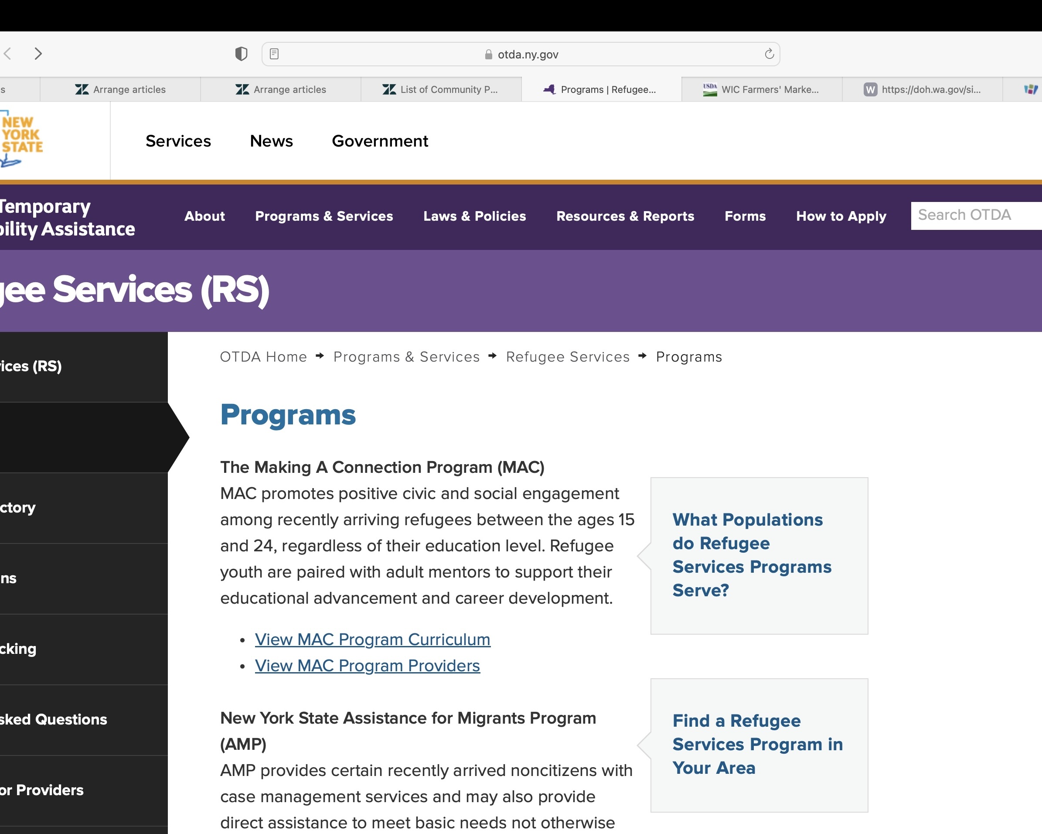
Task: Open the reader view icon in address bar
Action: coord(274,54)
